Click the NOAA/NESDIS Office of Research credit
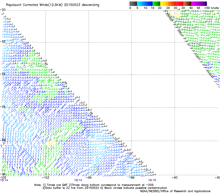 175,191
